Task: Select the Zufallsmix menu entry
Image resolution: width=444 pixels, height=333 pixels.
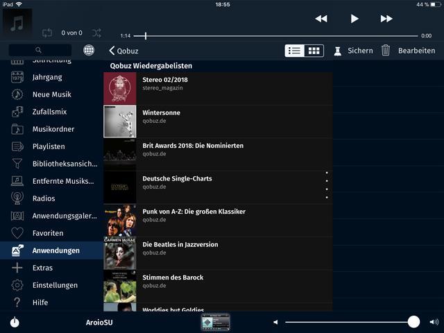Action: pyautogui.click(x=49, y=112)
